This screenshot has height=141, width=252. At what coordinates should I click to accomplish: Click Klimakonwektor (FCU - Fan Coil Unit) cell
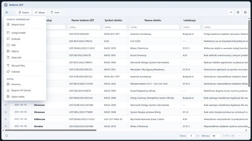149,84
